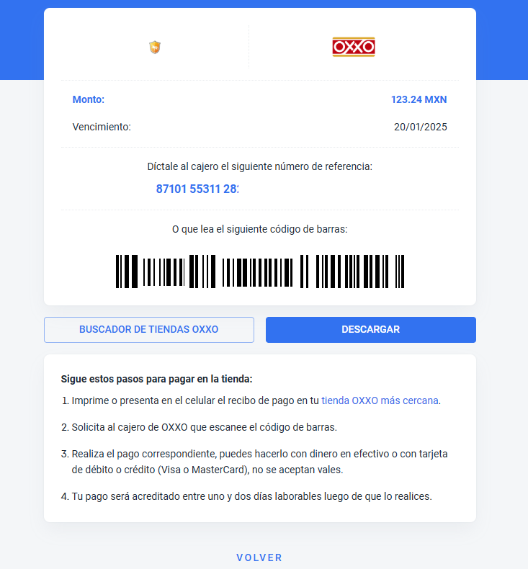The width and height of the screenshot is (528, 569).
Task: Click the 'O que lea el siguiente código' text
Action: [x=260, y=229]
